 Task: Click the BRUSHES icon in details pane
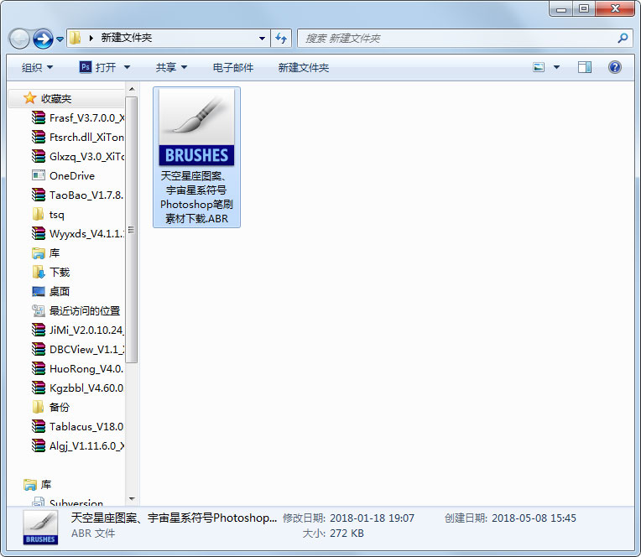[x=40, y=528]
